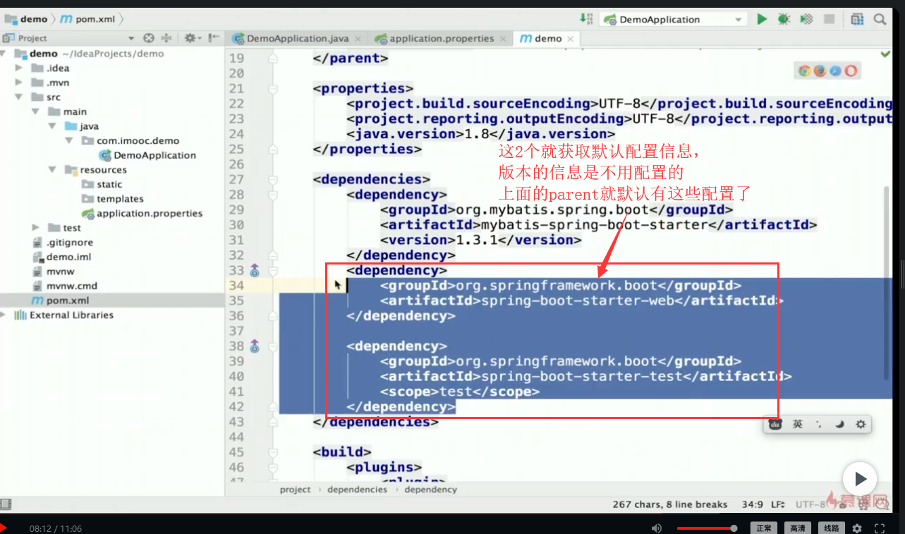Viewport: 905px width, 534px height.
Task: Open preview in Chrome browser icon
Action: [x=804, y=71]
